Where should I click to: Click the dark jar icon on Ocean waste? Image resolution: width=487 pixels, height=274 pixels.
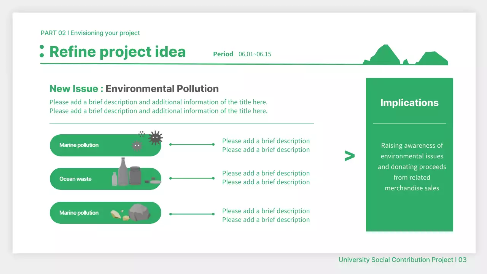pos(134,177)
